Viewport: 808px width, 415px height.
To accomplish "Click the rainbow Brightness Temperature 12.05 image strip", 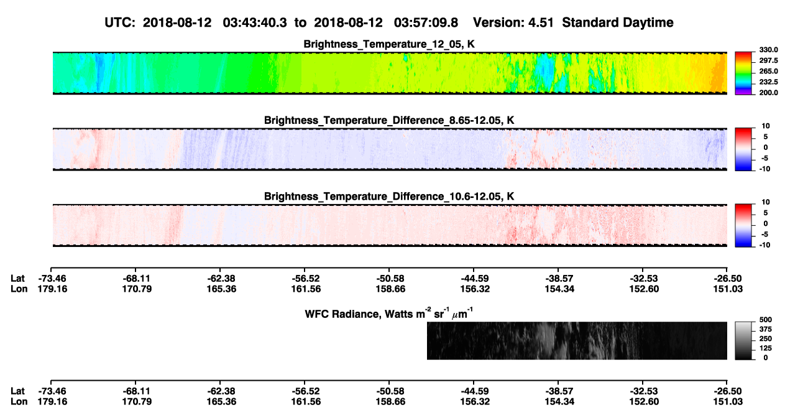I will click(390, 73).
